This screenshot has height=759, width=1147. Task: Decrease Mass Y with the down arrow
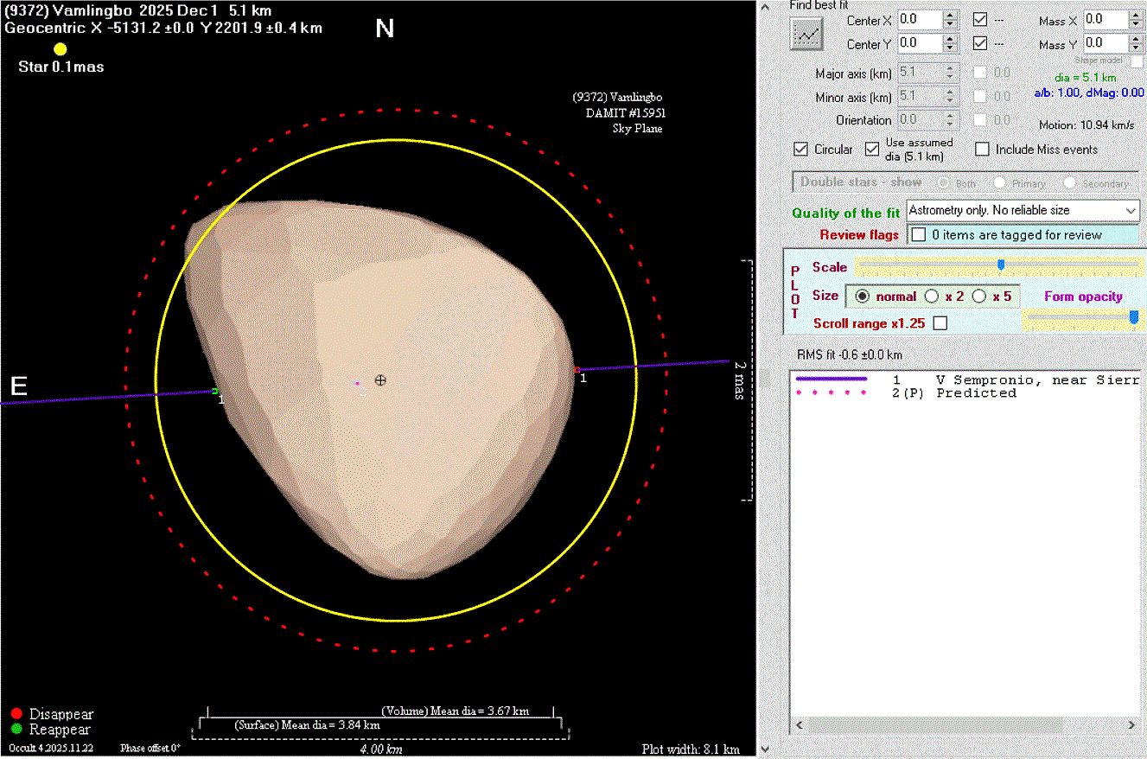[x=1137, y=48]
